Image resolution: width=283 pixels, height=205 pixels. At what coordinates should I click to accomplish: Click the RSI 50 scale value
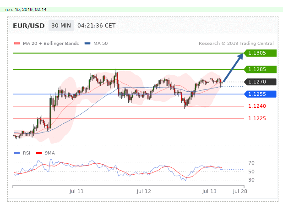pyautogui.click(x=251, y=172)
